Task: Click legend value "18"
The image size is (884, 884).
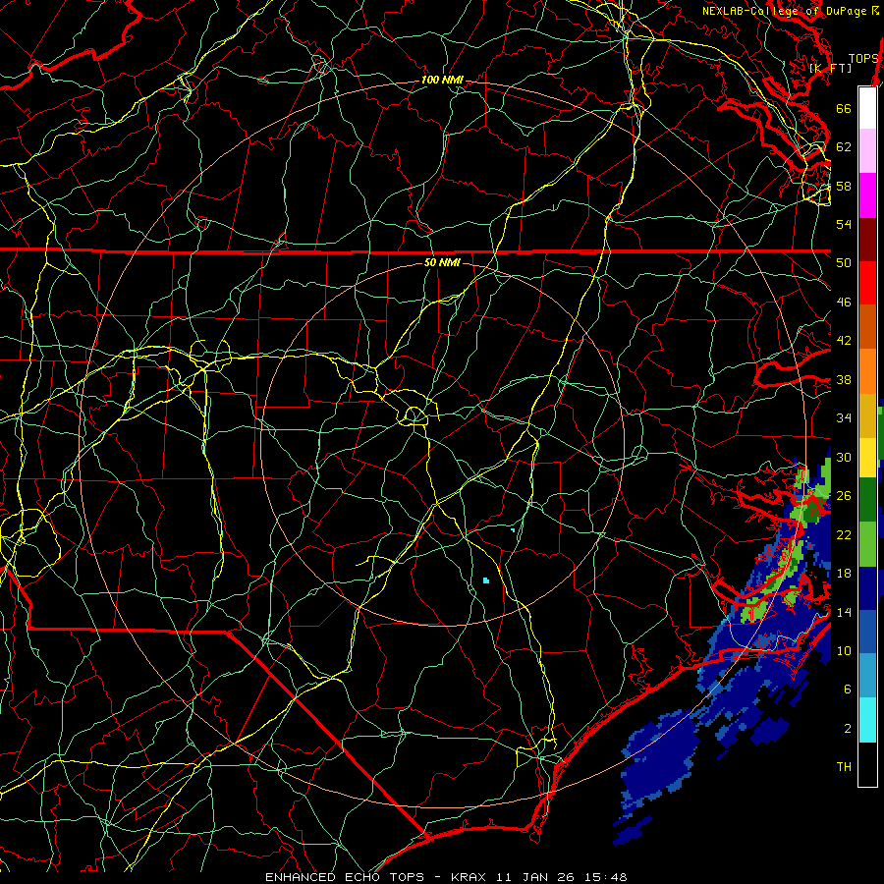Action: tap(844, 574)
